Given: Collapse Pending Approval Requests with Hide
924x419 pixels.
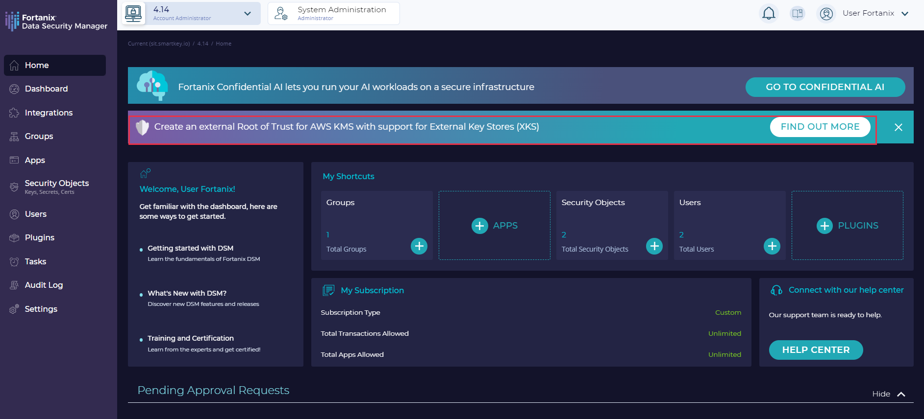Looking at the screenshot, I should 888,394.
